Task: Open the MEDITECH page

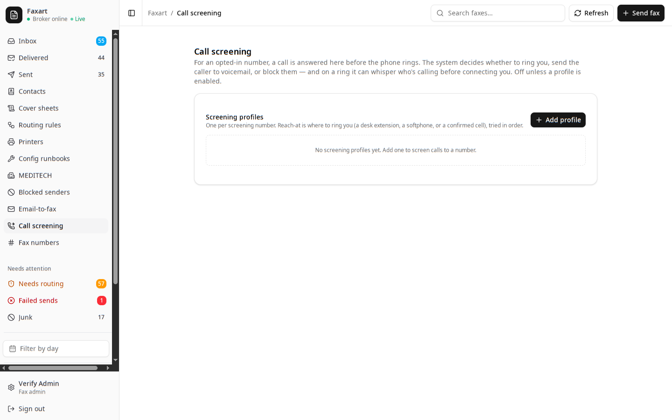Action: pyautogui.click(x=56, y=175)
